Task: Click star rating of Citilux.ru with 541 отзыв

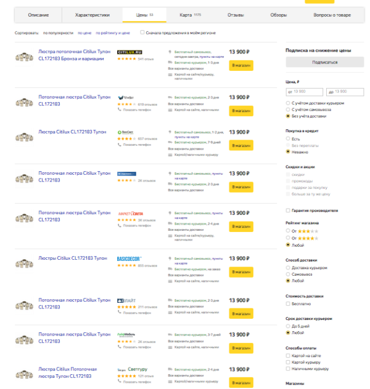Action: tap(126, 59)
